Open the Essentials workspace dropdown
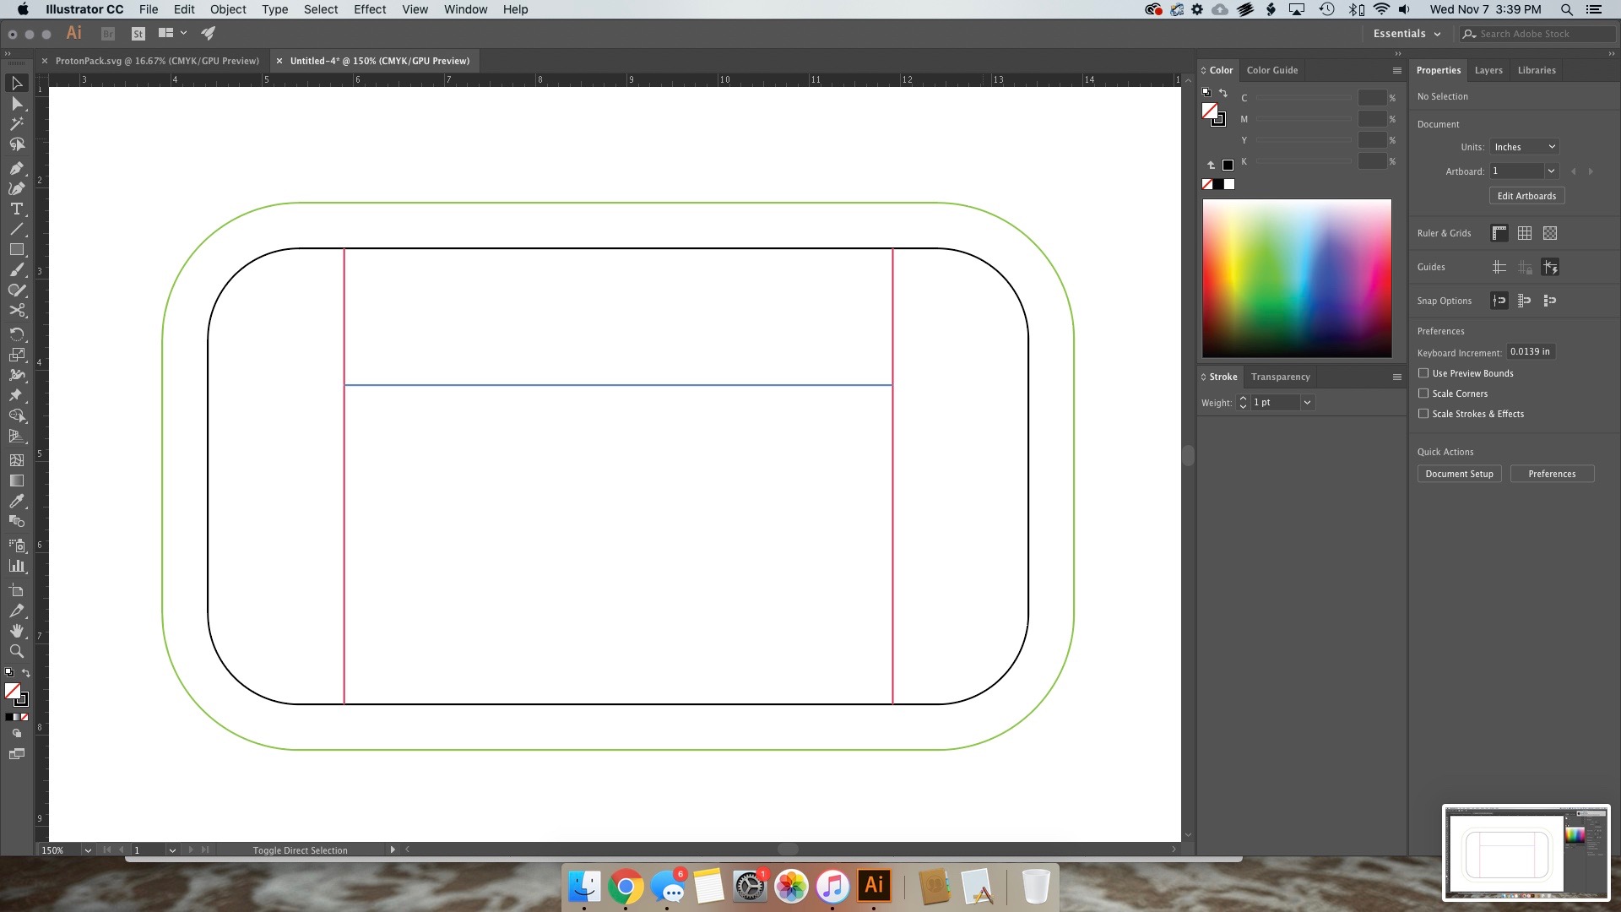 click(1407, 34)
